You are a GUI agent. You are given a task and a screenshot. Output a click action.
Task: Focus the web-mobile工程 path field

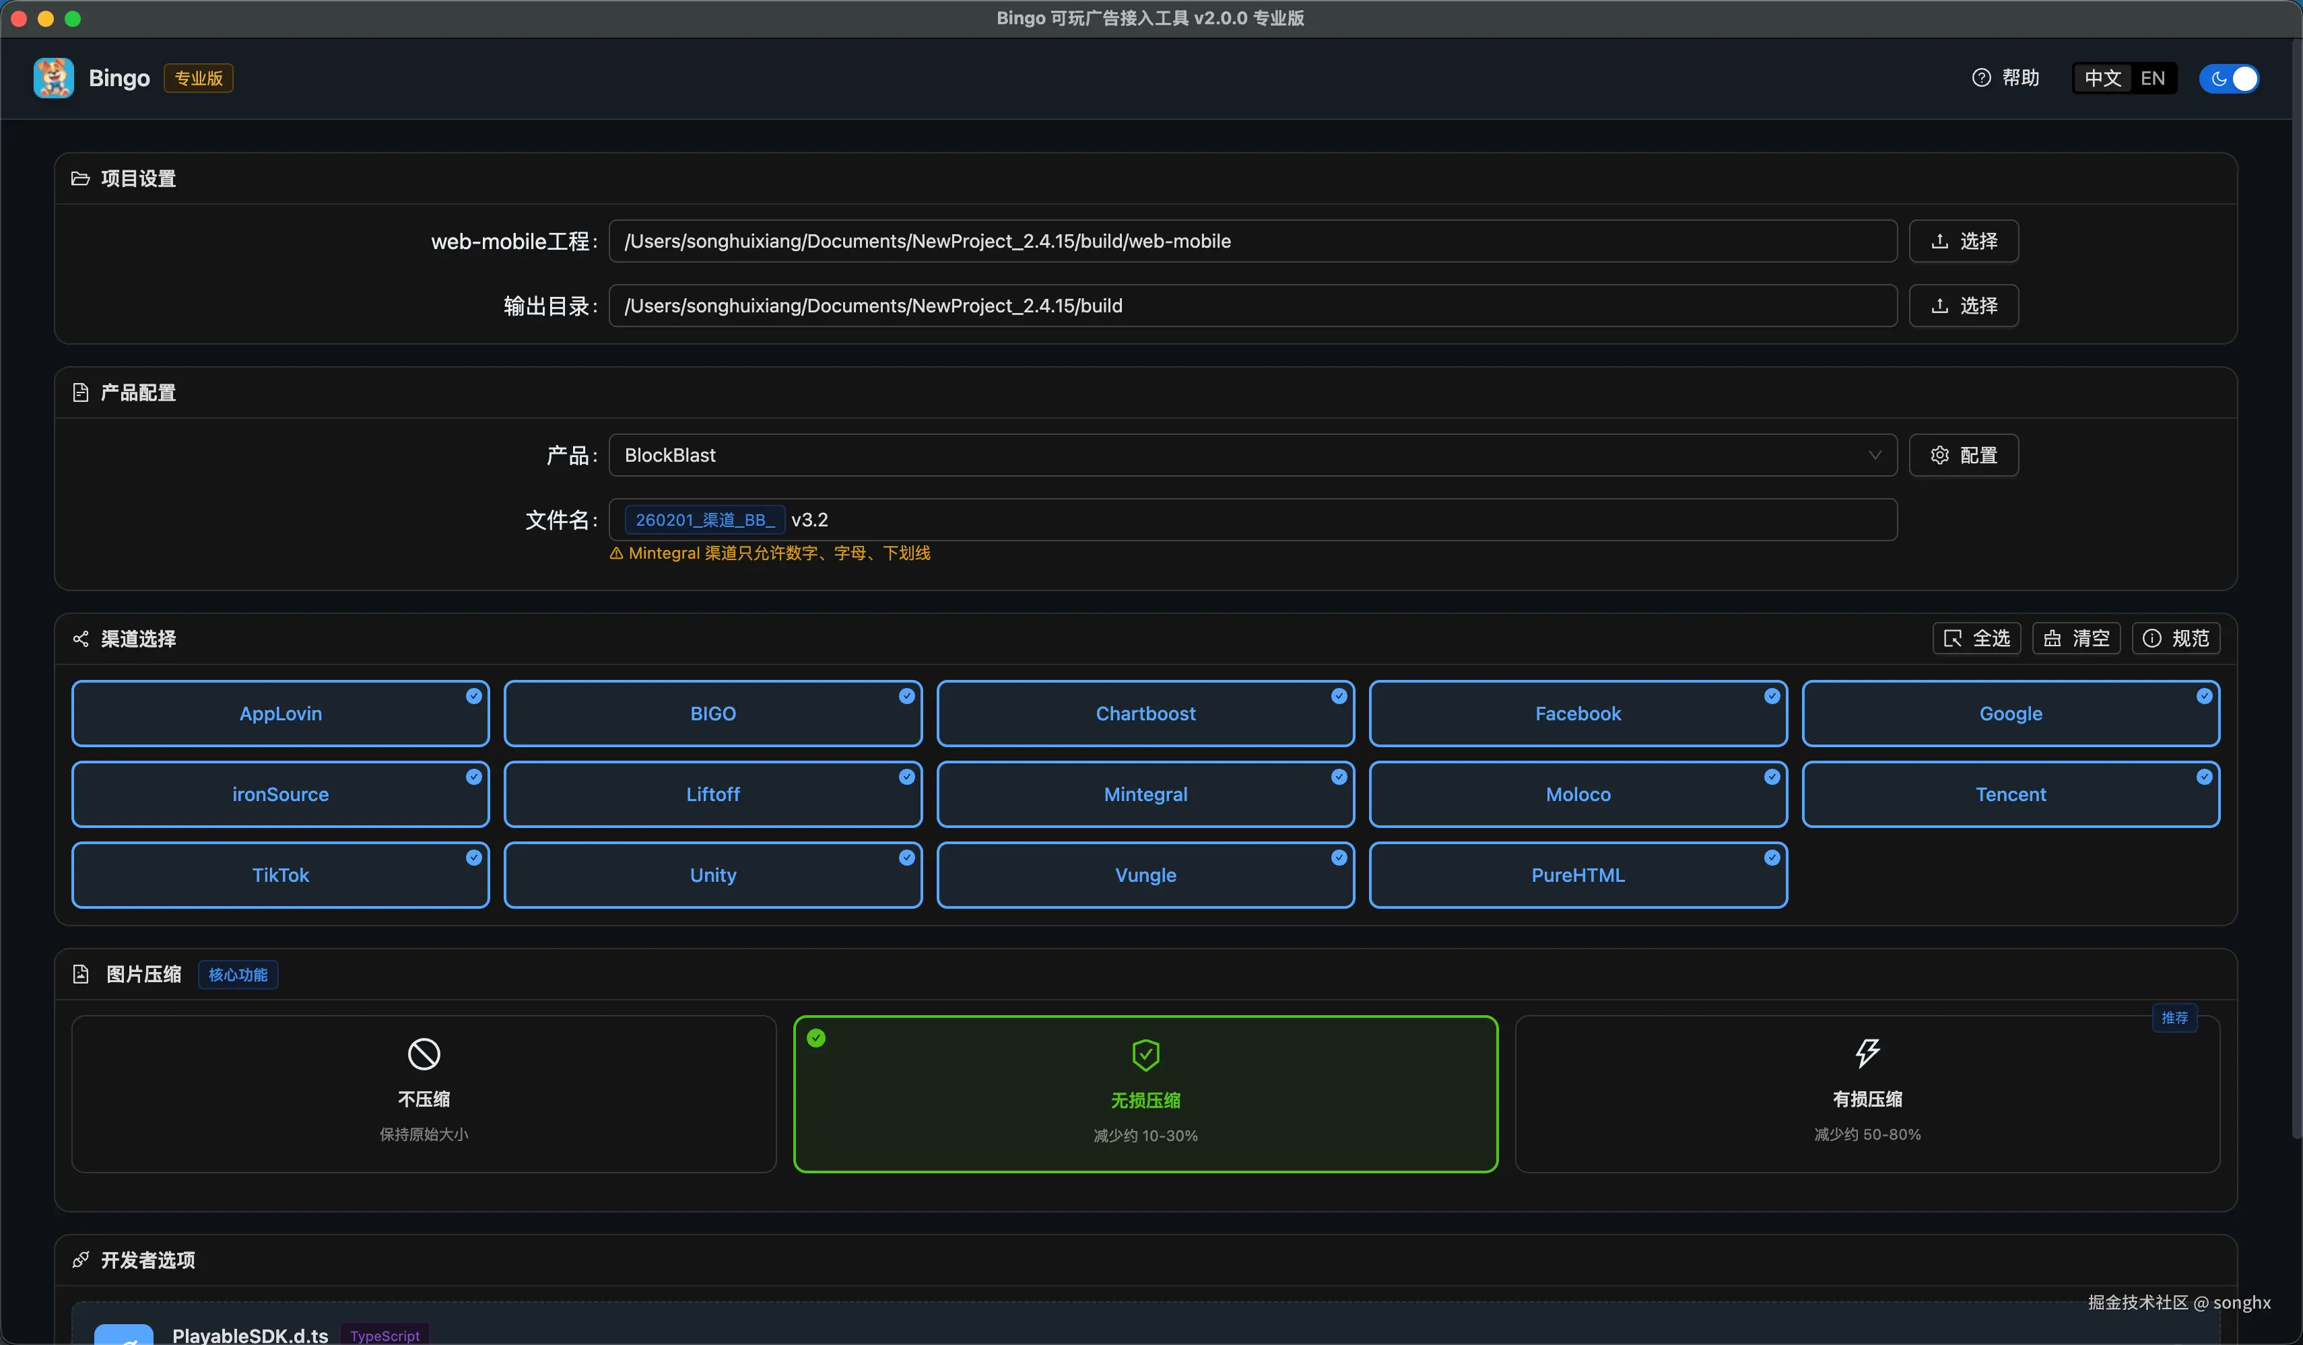click(x=1253, y=241)
